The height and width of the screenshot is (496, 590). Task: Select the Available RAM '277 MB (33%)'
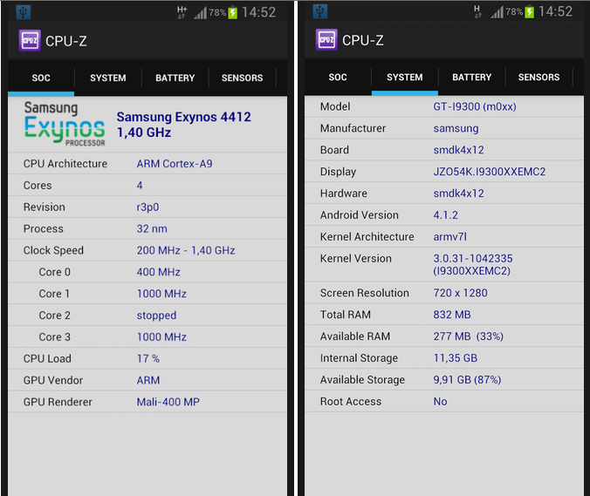point(469,336)
